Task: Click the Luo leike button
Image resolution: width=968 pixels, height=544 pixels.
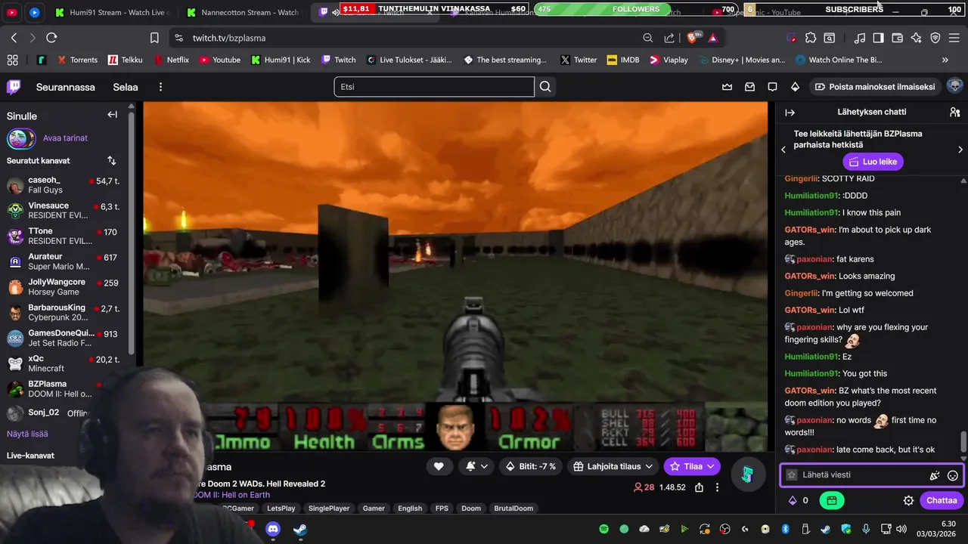Action: (873, 162)
